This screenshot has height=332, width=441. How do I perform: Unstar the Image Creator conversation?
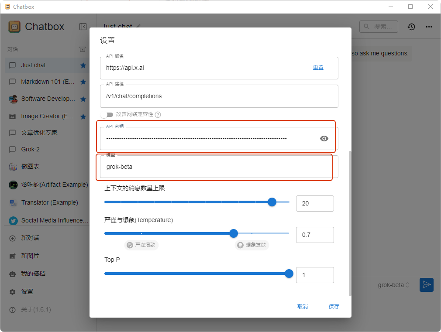[83, 116]
